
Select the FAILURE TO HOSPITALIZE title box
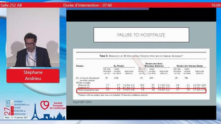point(141,35)
